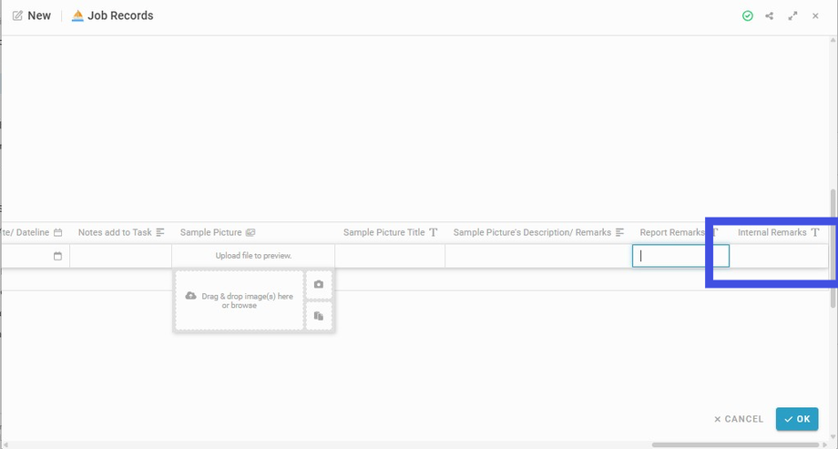This screenshot has width=838, height=449.
Task: Click the Internal Remarks column header
Action: tap(778, 232)
